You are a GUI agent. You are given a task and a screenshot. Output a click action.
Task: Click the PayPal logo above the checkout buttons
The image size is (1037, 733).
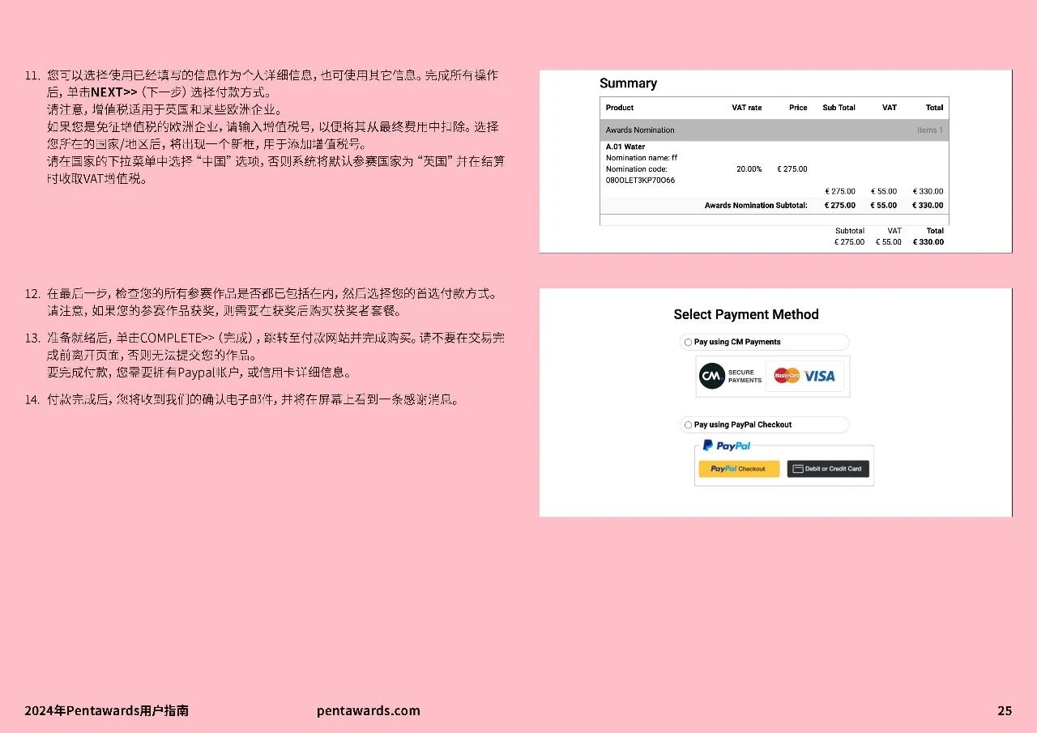coord(727,445)
